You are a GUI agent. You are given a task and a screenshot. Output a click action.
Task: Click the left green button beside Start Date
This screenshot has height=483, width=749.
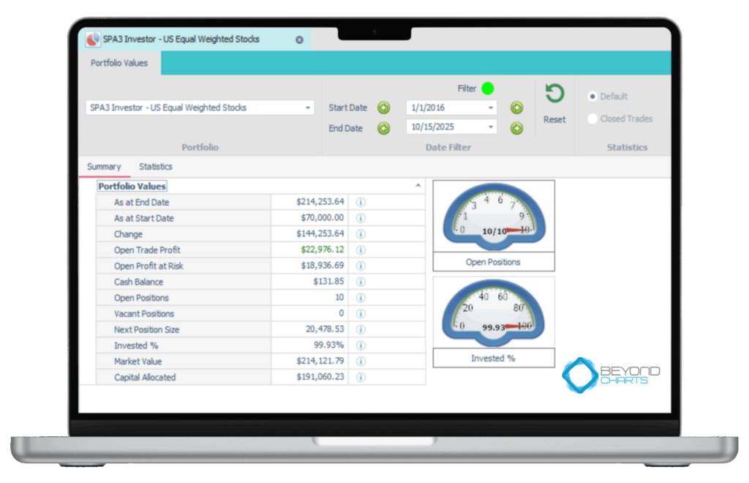click(383, 108)
